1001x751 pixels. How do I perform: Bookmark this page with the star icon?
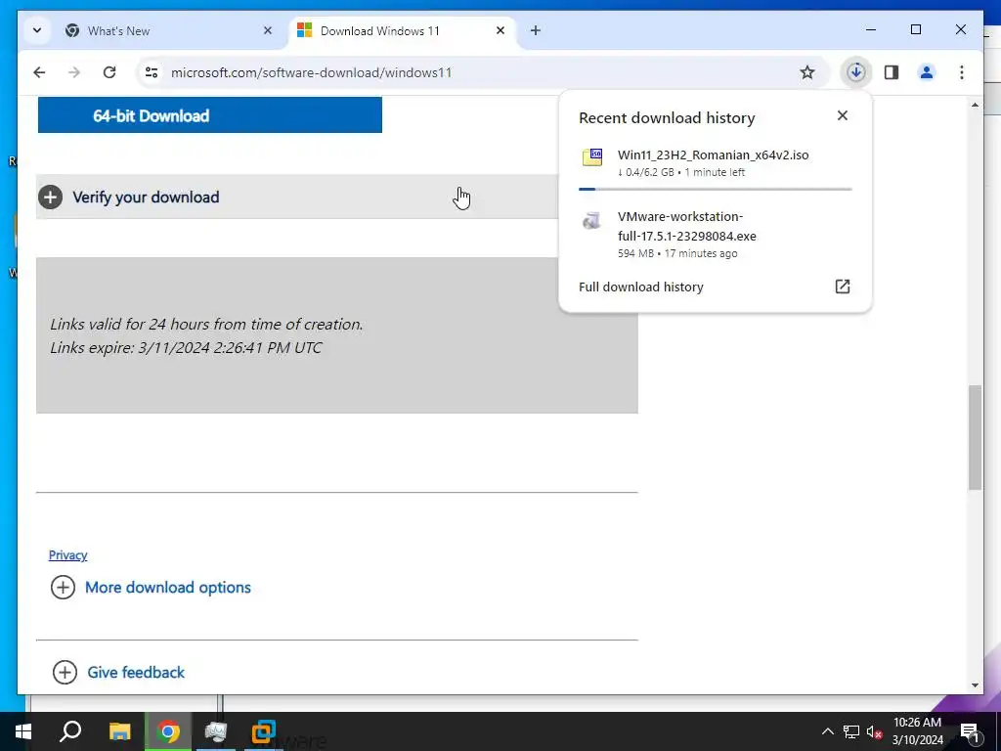[x=806, y=72]
